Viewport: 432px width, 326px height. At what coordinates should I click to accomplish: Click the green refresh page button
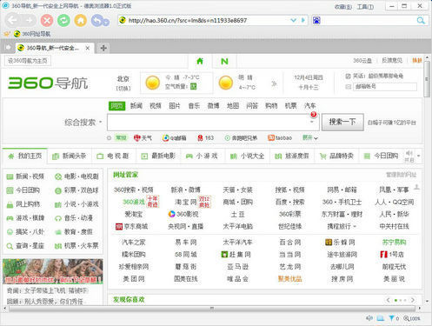63,20
